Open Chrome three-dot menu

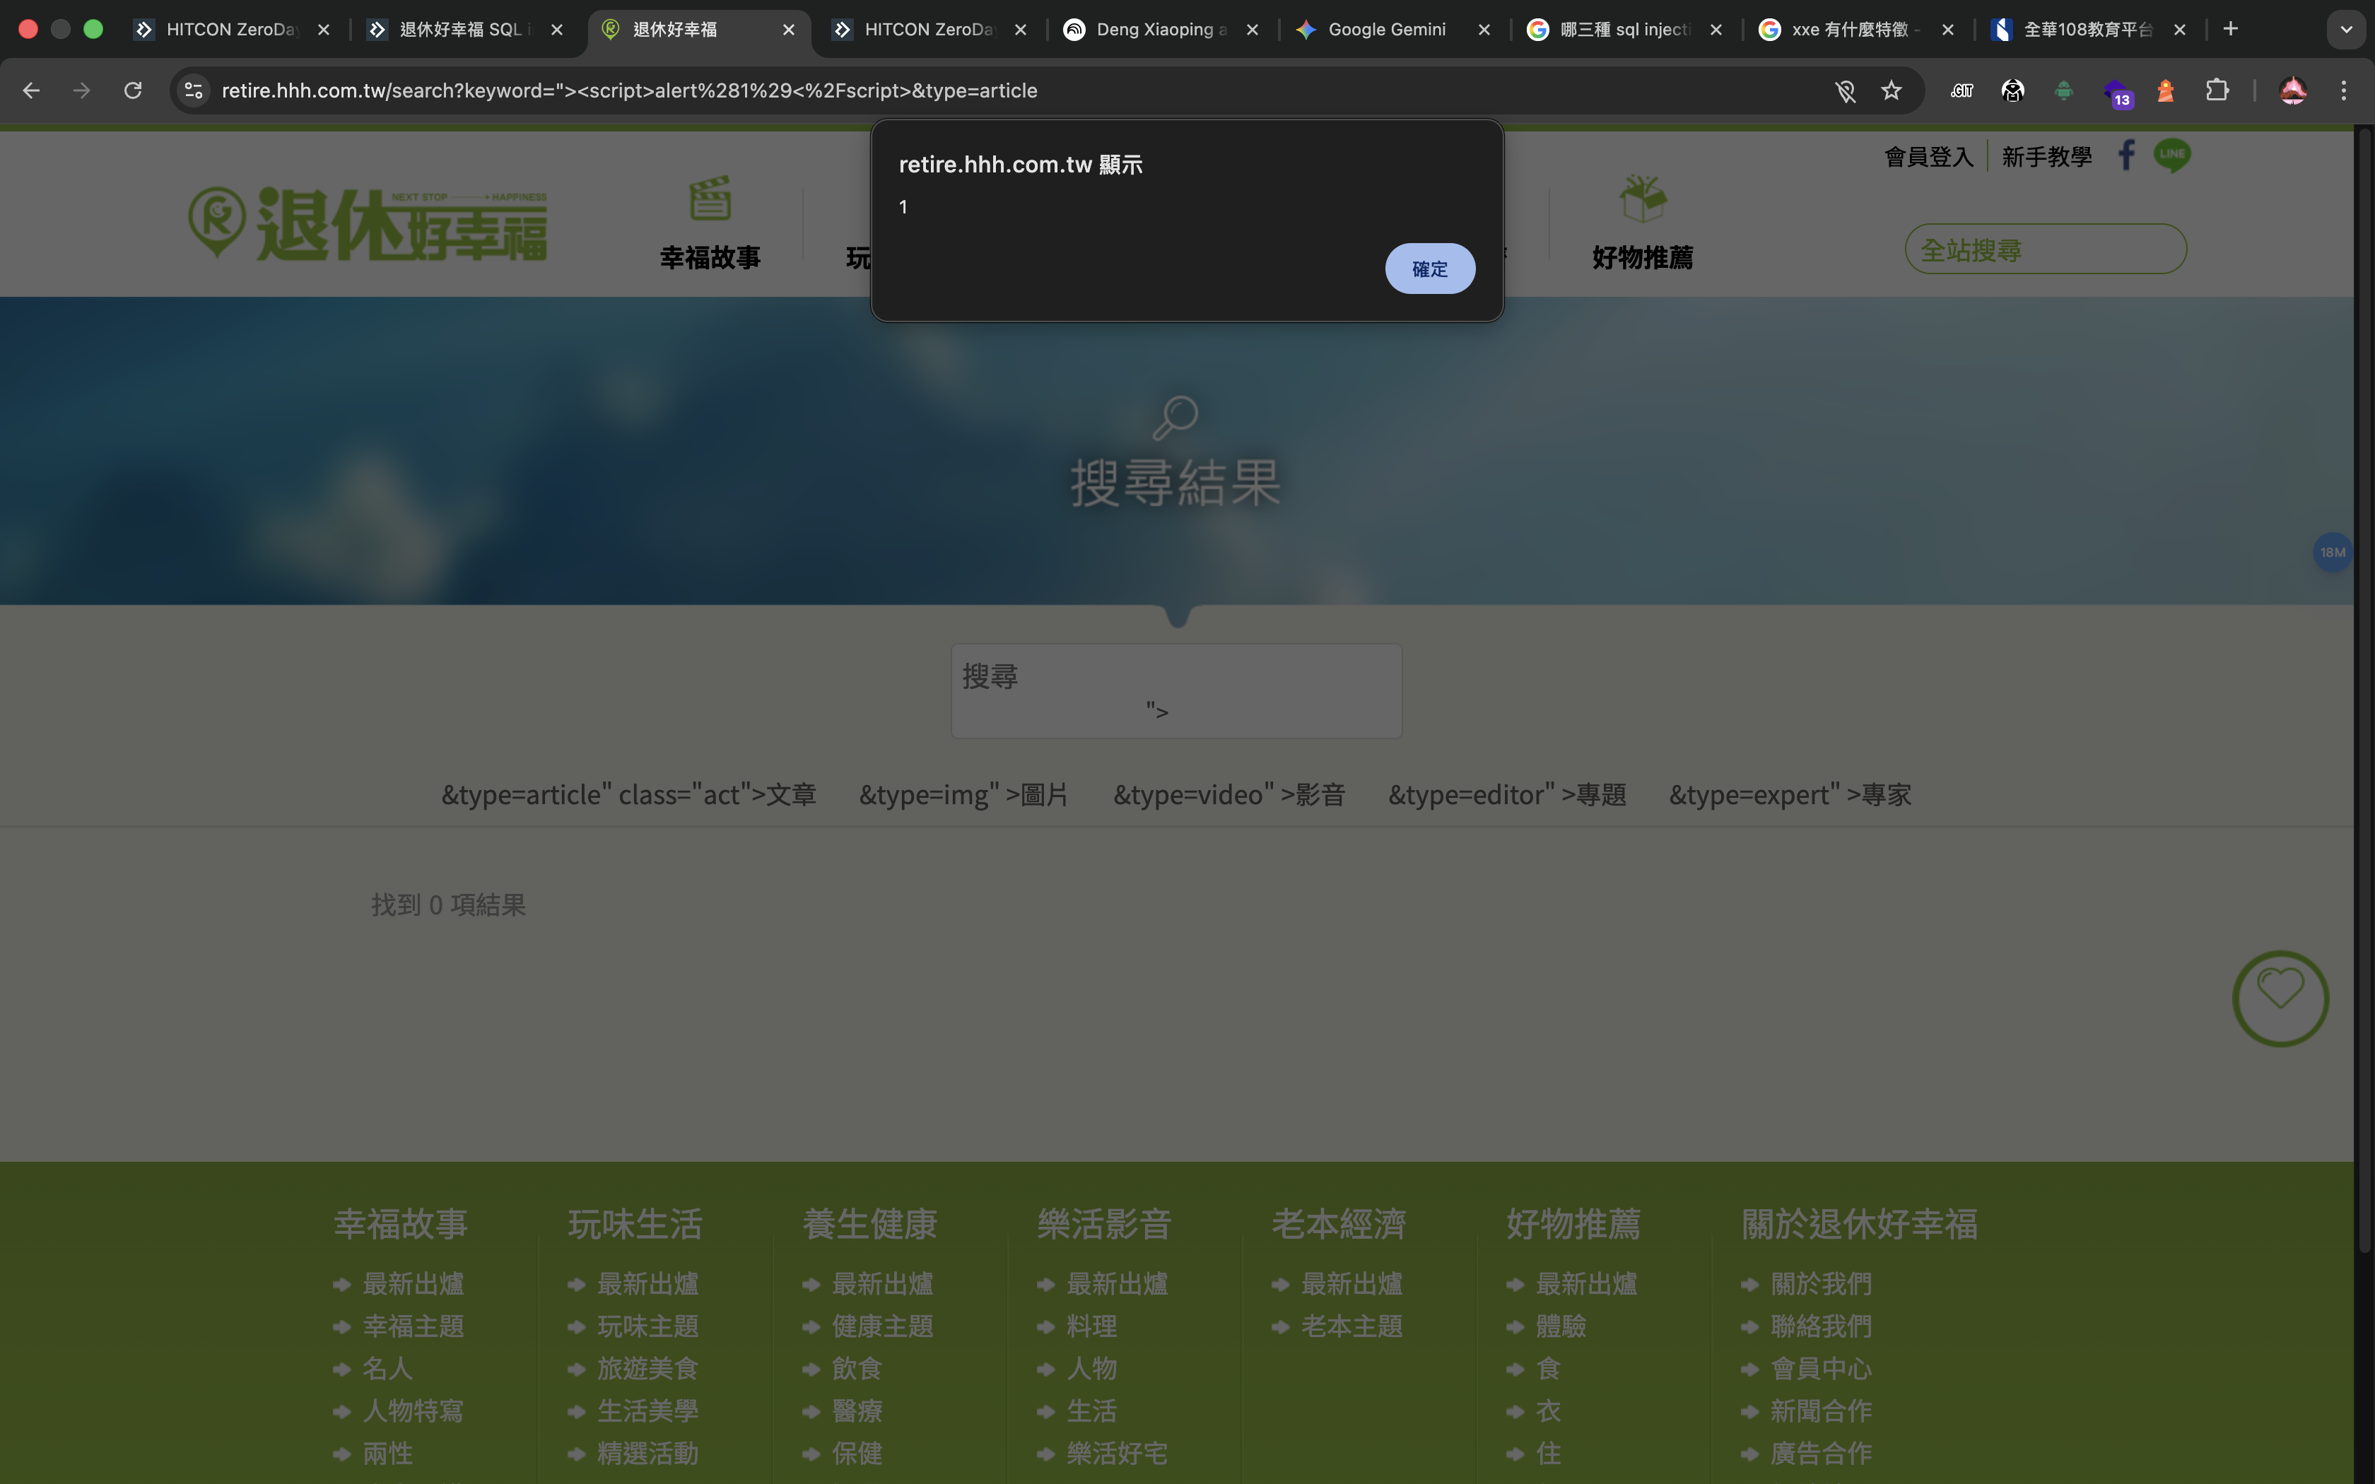[x=2344, y=90]
